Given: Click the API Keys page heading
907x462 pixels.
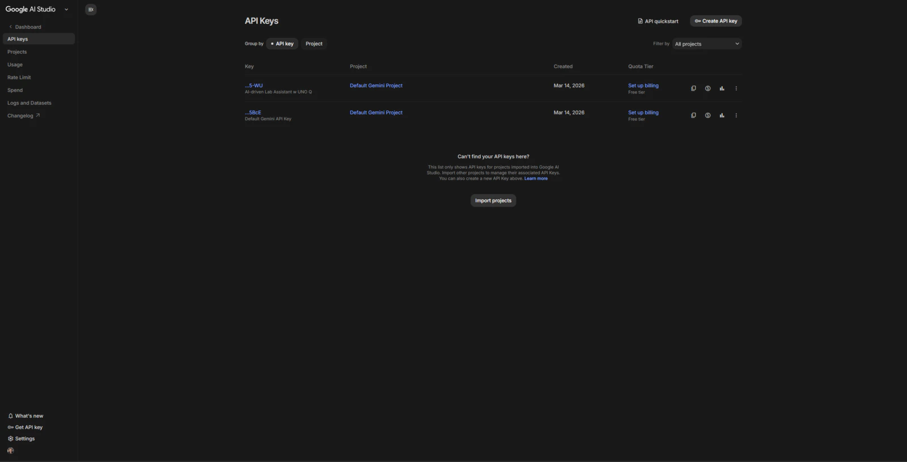Looking at the screenshot, I should point(262,21).
